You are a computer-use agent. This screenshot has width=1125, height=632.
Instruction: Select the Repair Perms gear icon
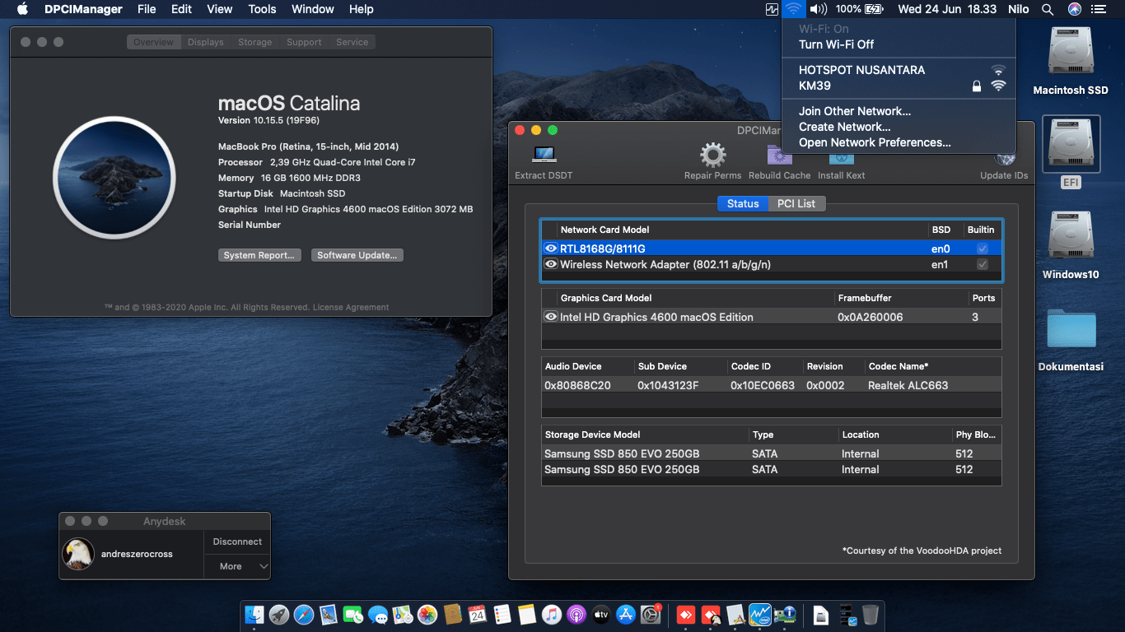[712, 153]
